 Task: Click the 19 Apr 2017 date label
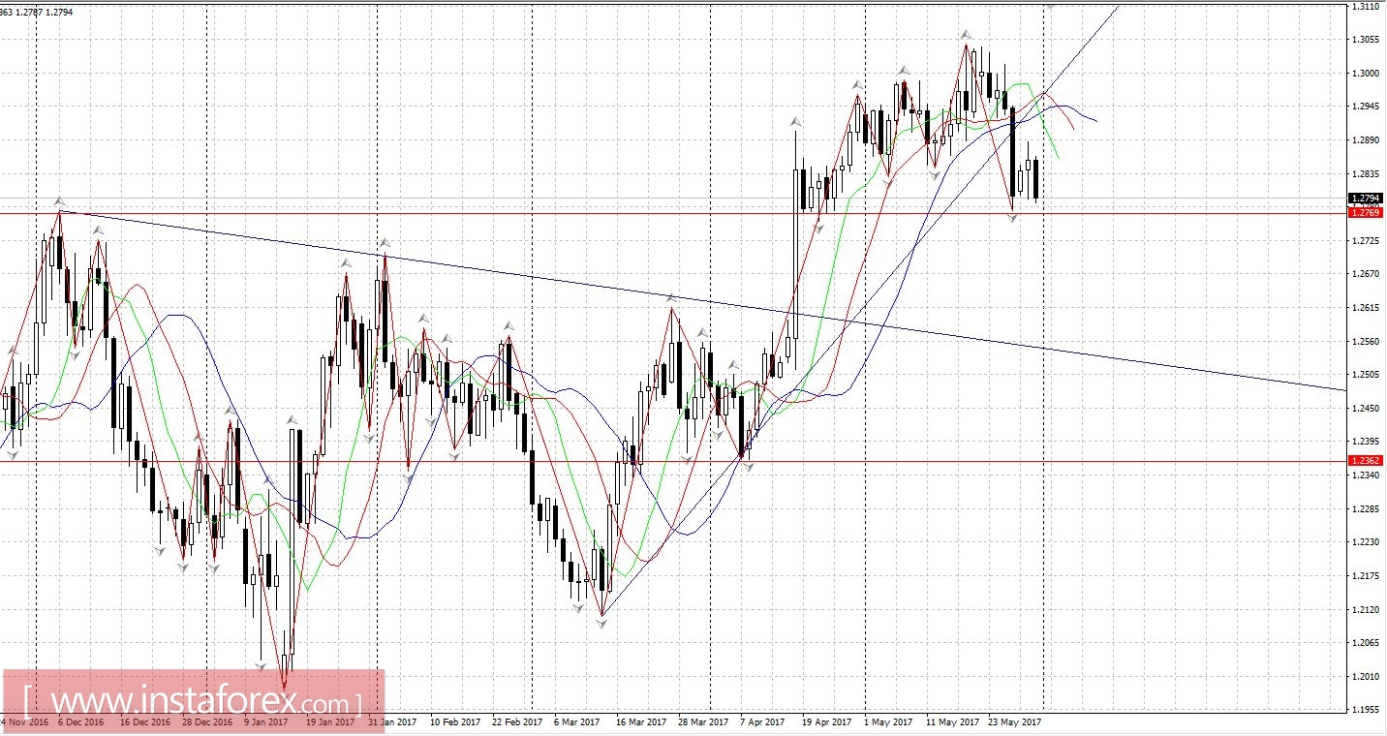(x=827, y=722)
